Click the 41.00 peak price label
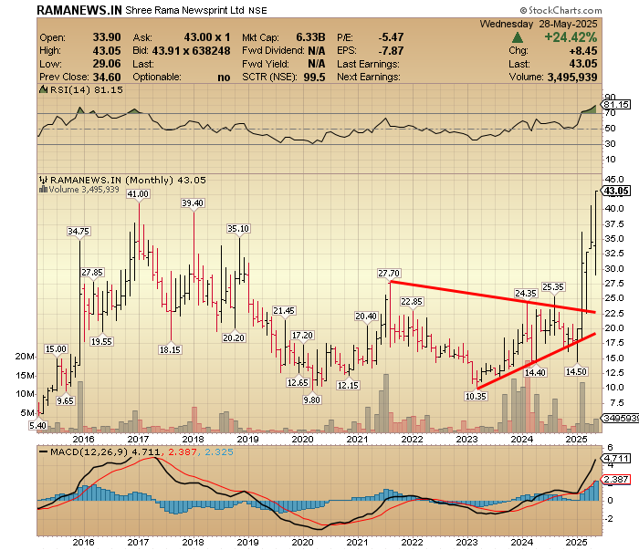This screenshot has height=550, width=639. [x=138, y=193]
